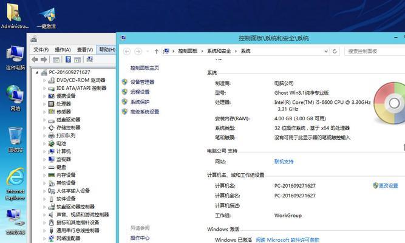Expand the DVD/CD-ROM 驱动器 node
Screen dimensions: 405x243
tap(44, 80)
